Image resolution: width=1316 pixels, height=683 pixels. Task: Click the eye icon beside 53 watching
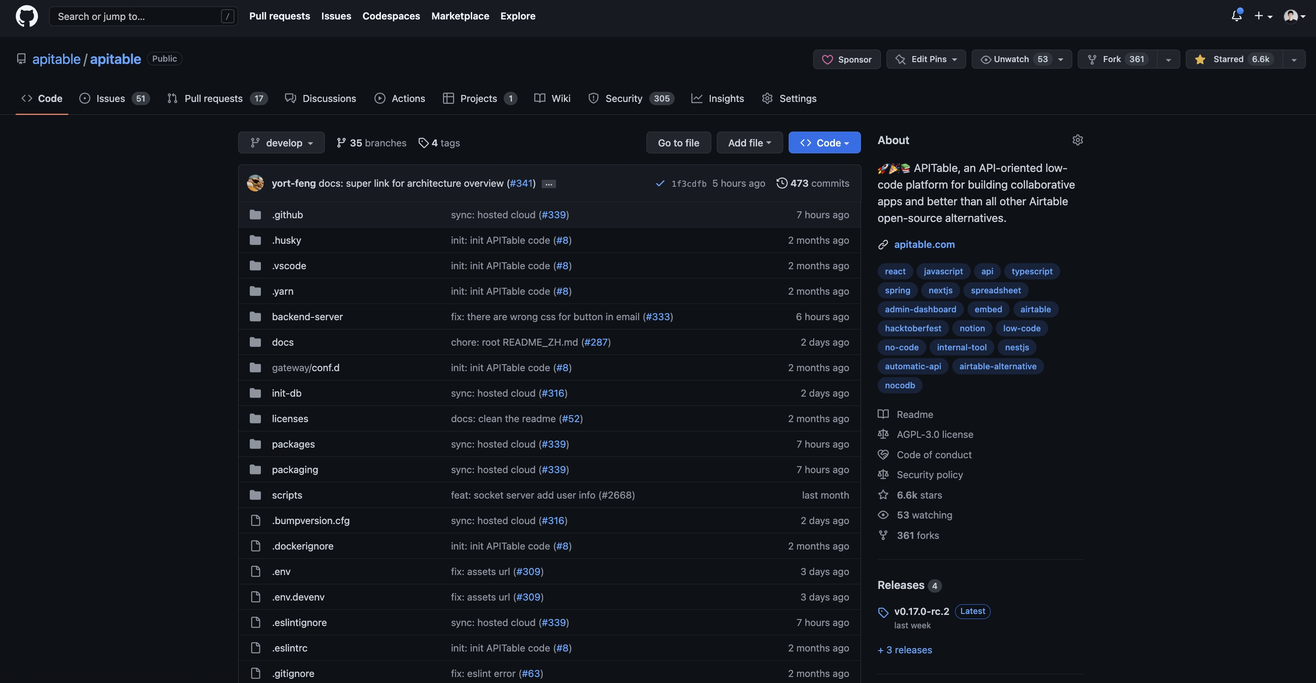(x=883, y=515)
